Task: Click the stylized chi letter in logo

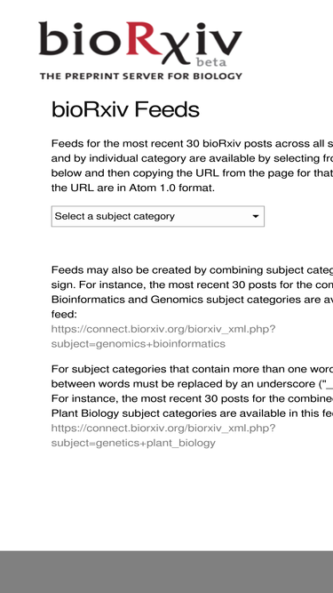Action: point(175,48)
